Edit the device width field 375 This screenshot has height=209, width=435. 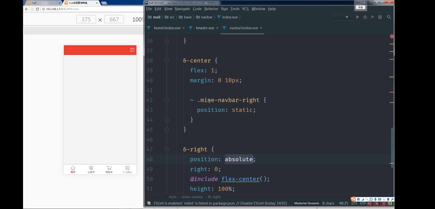pos(86,19)
